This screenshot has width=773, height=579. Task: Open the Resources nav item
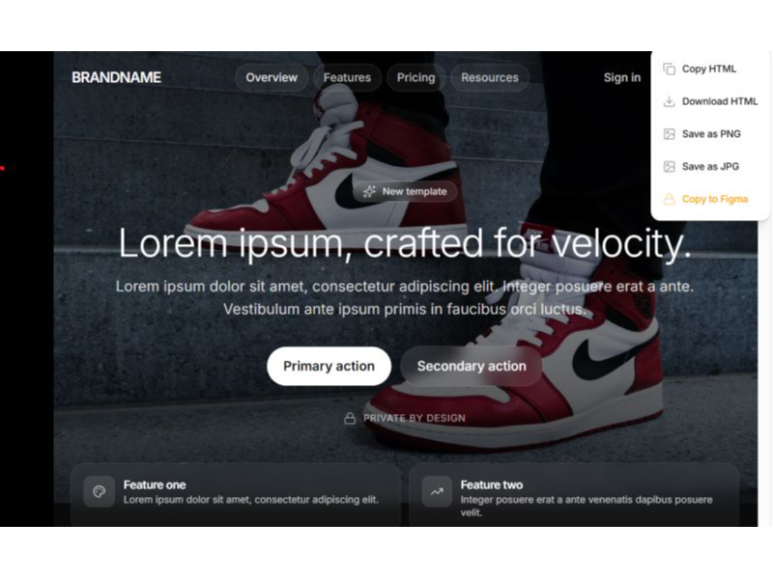point(490,77)
